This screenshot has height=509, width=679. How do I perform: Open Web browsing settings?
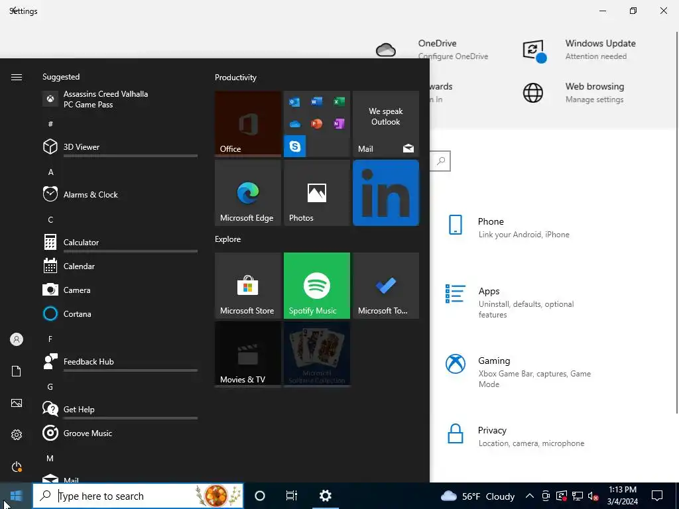tap(574, 93)
